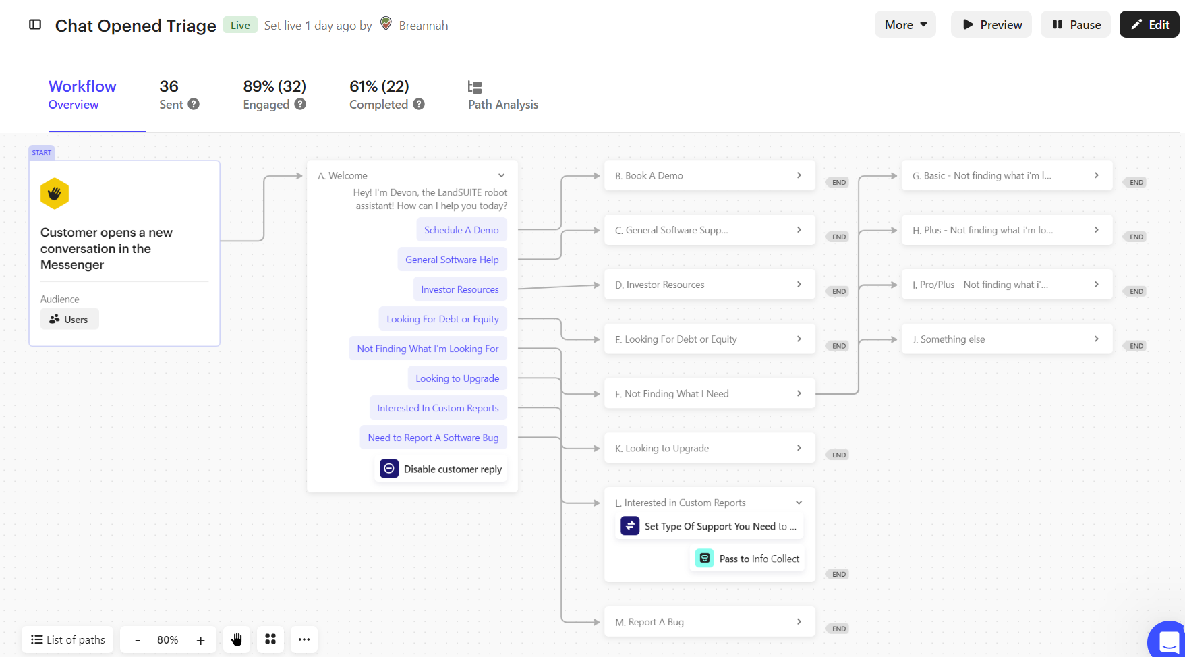Viewport: 1185px width, 657px height.
Task: Open the More dropdown menu
Action: click(x=905, y=25)
